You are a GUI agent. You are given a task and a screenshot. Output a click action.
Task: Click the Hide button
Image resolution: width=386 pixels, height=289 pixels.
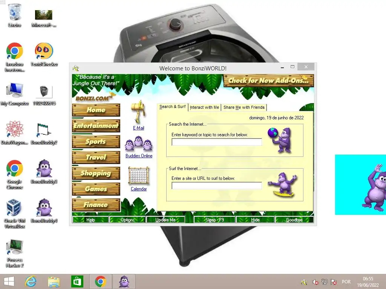pyautogui.click(x=255, y=220)
